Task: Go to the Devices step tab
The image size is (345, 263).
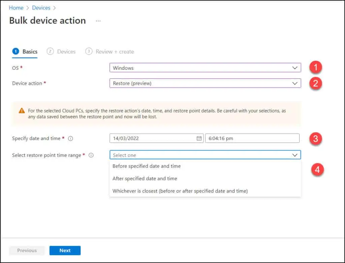Action: [x=61, y=52]
